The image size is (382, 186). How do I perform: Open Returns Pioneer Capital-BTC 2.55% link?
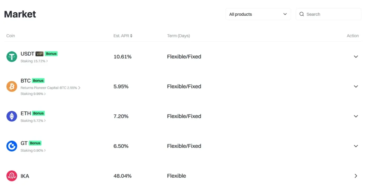tap(50, 88)
